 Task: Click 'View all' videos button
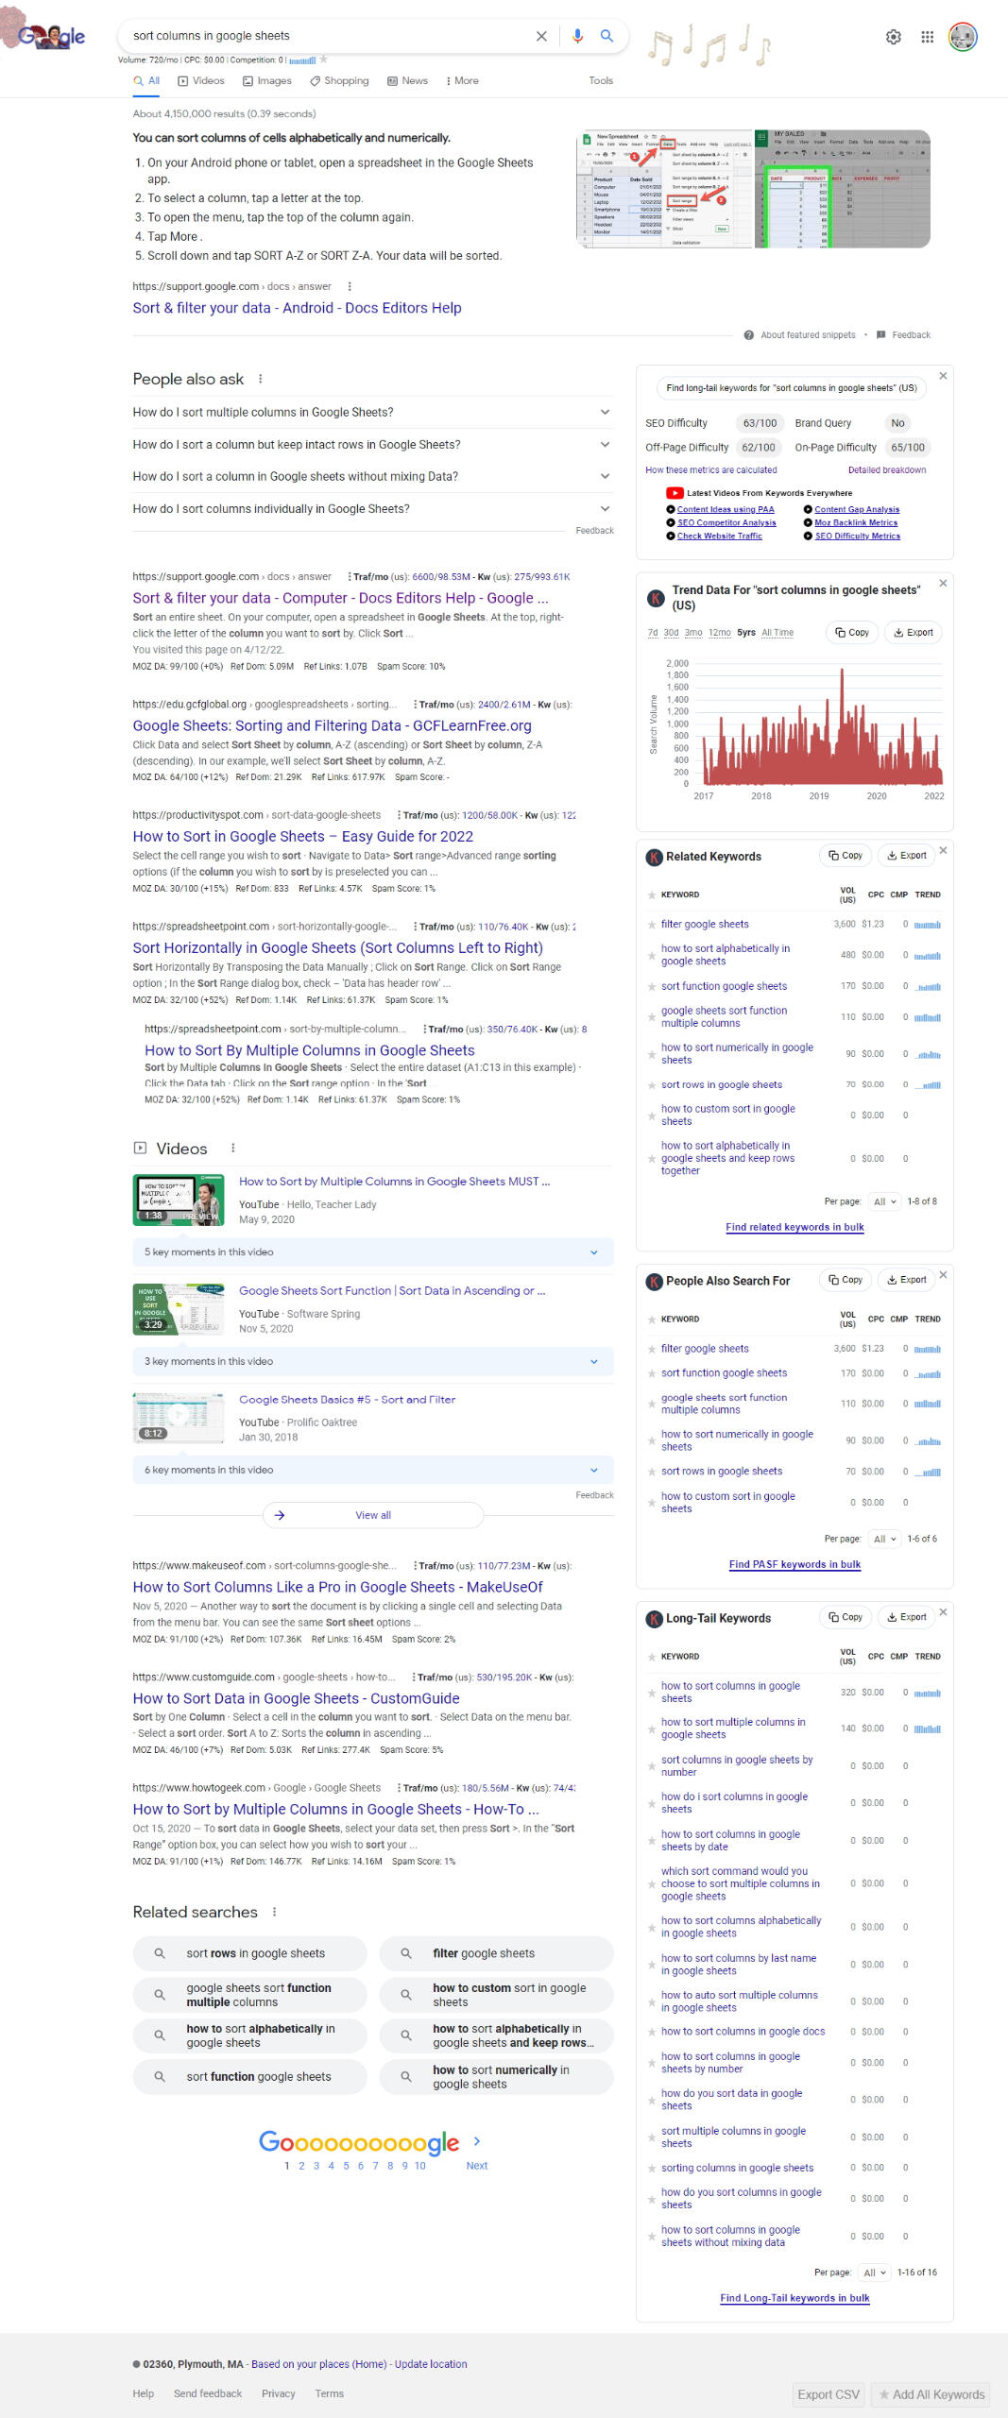click(x=373, y=1515)
